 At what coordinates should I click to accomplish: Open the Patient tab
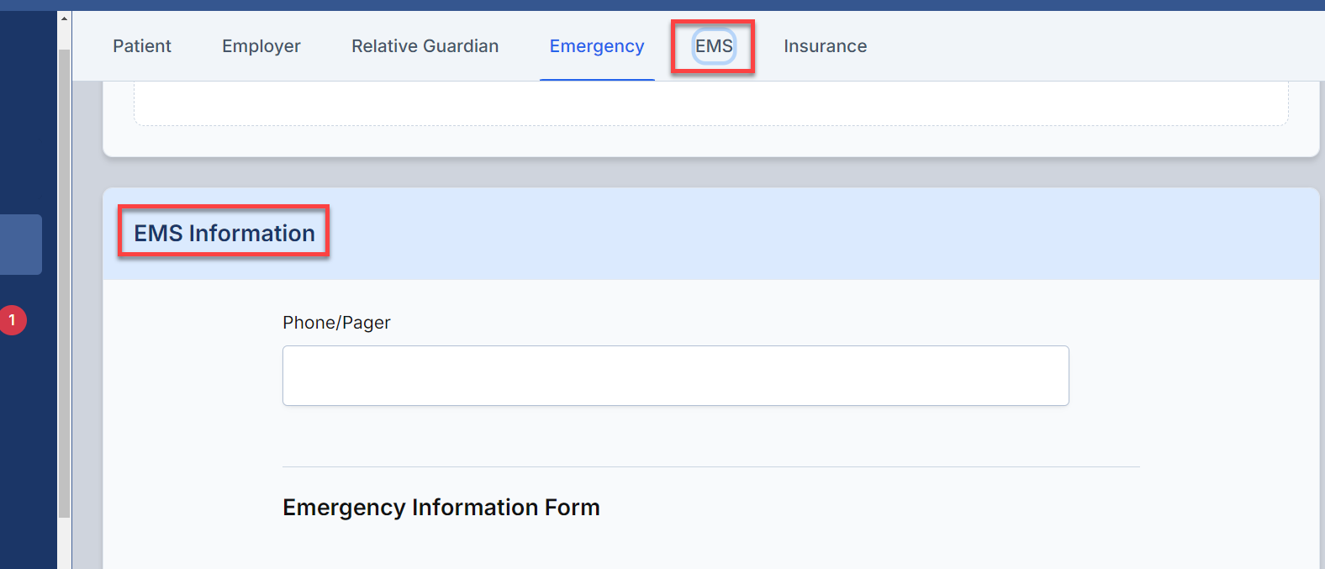[x=142, y=46]
